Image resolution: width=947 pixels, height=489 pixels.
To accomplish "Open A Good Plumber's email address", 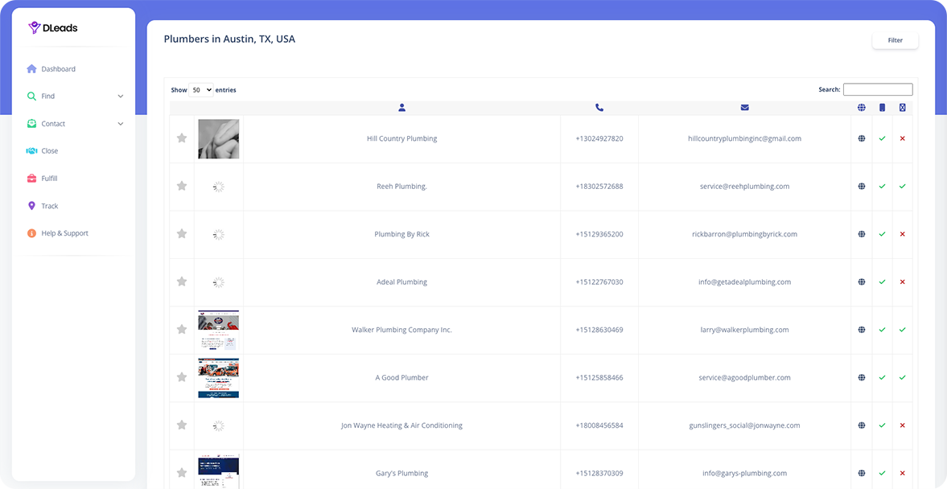I will click(744, 377).
